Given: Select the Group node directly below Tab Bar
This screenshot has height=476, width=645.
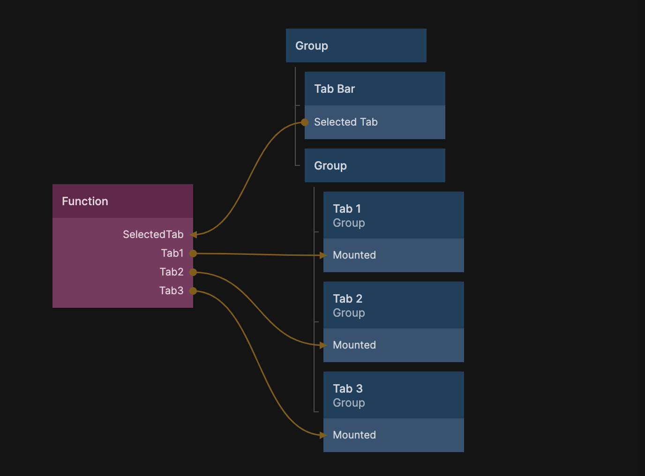Looking at the screenshot, I should point(375,166).
